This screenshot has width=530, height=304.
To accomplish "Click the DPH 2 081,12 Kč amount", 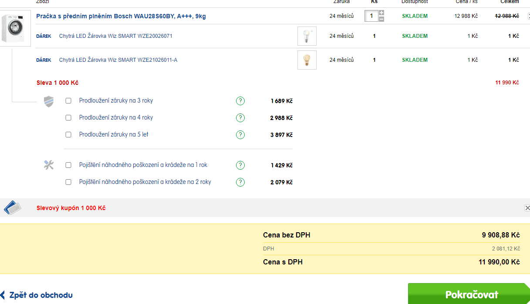I will click(506, 249).
